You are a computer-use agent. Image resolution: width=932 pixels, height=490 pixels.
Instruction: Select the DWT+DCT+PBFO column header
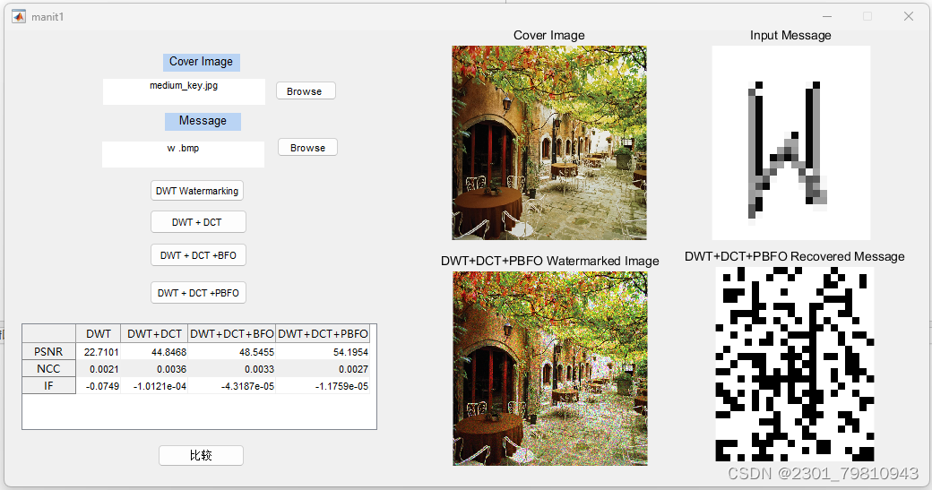coord(323,334)
